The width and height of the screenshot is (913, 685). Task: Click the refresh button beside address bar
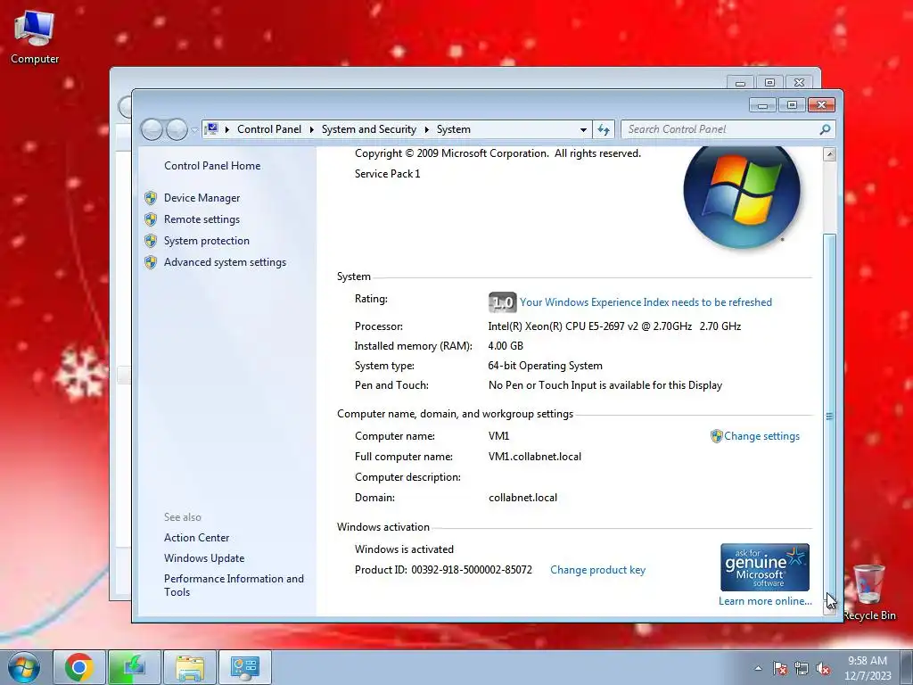[604, 129]
